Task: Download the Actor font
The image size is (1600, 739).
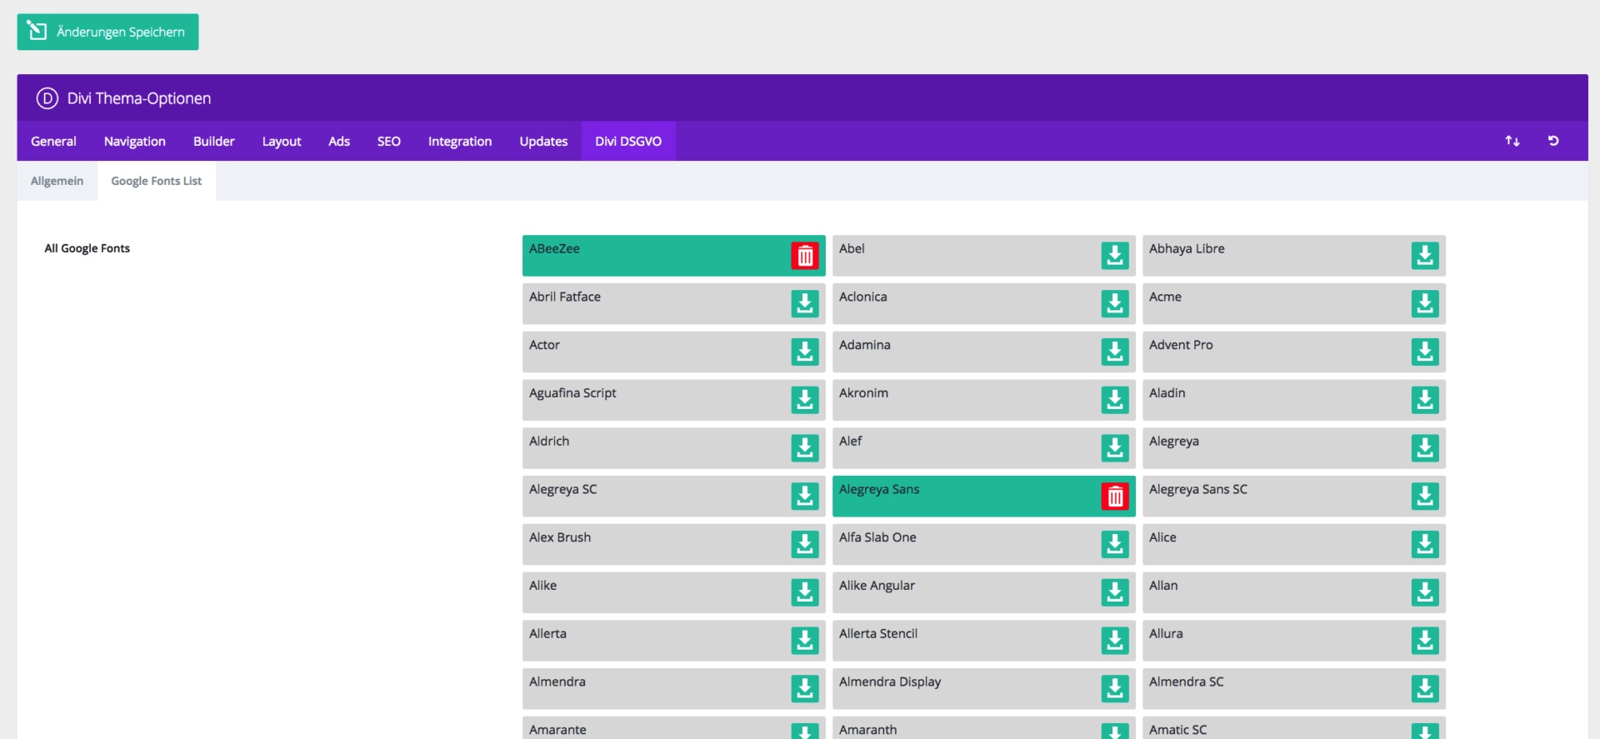Action: pos(805,352)
